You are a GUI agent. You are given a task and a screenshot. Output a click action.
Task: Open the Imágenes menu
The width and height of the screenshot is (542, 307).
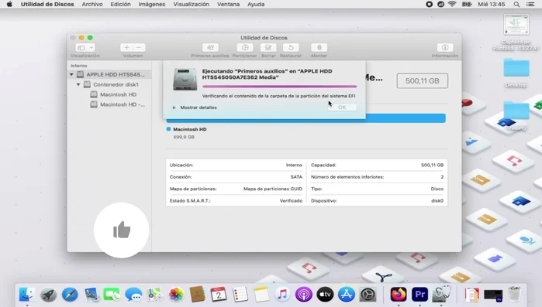click(152, 4)
